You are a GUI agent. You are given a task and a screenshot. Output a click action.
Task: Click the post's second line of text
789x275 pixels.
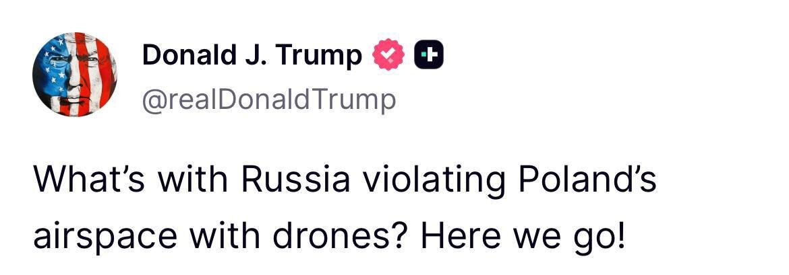pos(329,239)
